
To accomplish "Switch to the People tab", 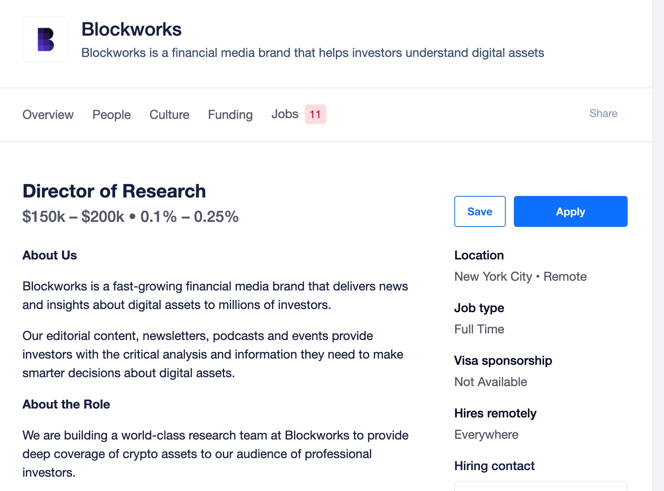I will (x=111, y=115).
